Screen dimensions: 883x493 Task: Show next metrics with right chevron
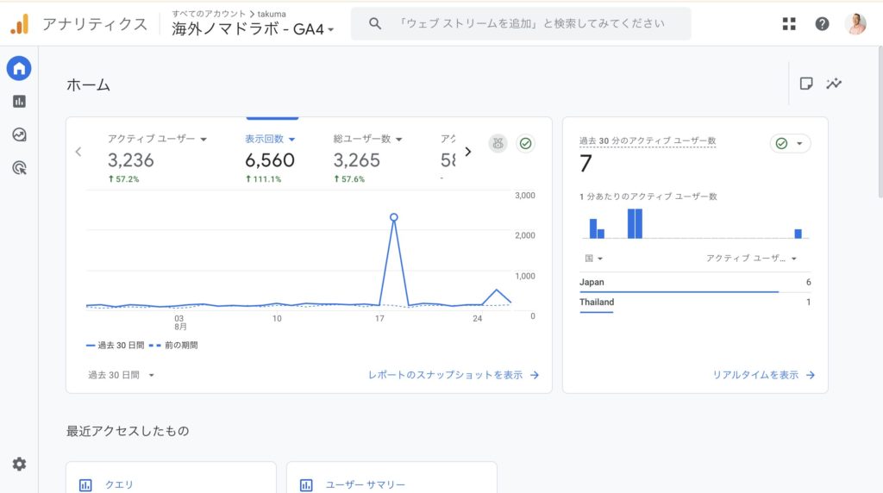coord(468,152)
